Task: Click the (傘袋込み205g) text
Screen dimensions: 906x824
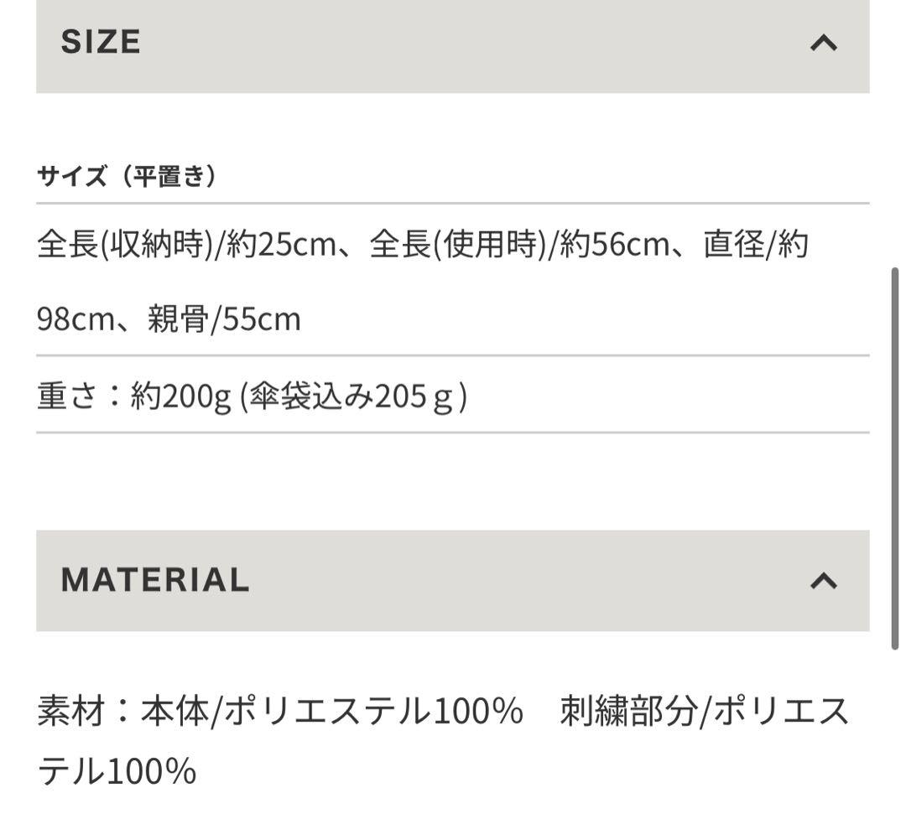Action: click(353, 396)
